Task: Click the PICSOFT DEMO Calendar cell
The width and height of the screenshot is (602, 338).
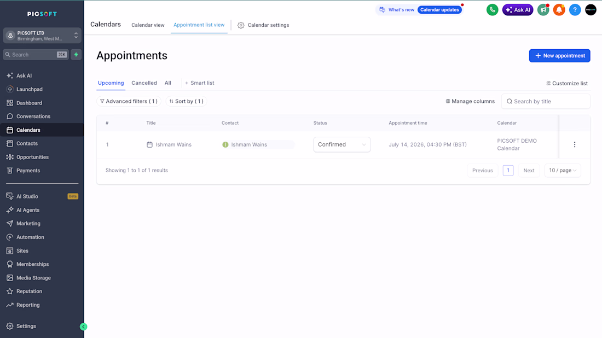Action: pyautogui.click(x=517, y=144)
